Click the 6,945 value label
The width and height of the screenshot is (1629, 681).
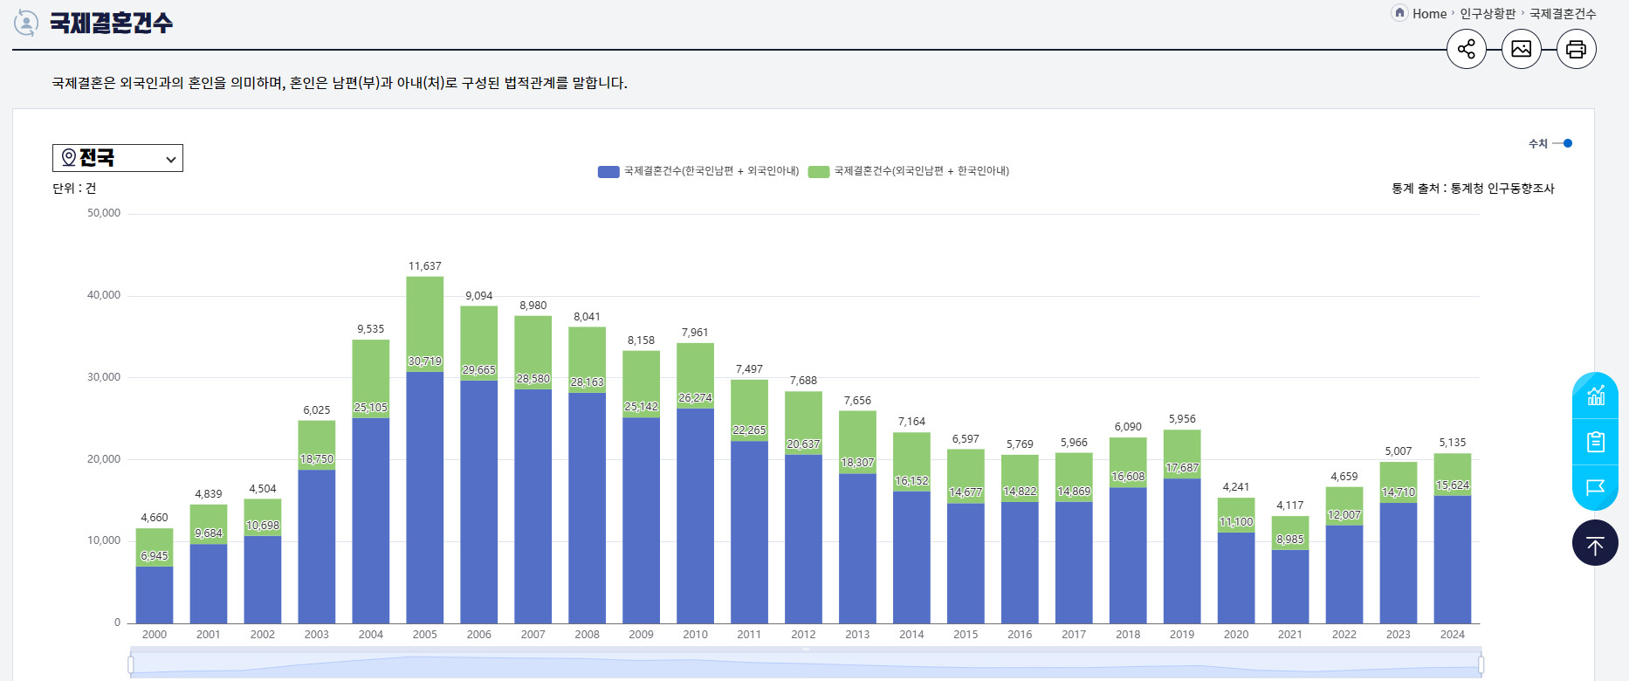coord(155,556)
